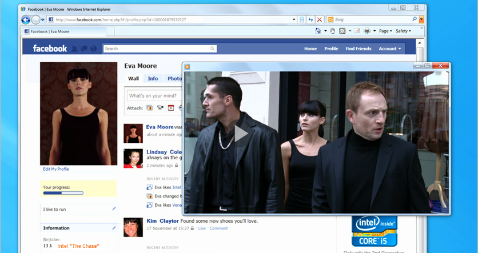This screenshot has height=253, width=478.
Task: Click the Eva Moore post author name
Action: 160,127
